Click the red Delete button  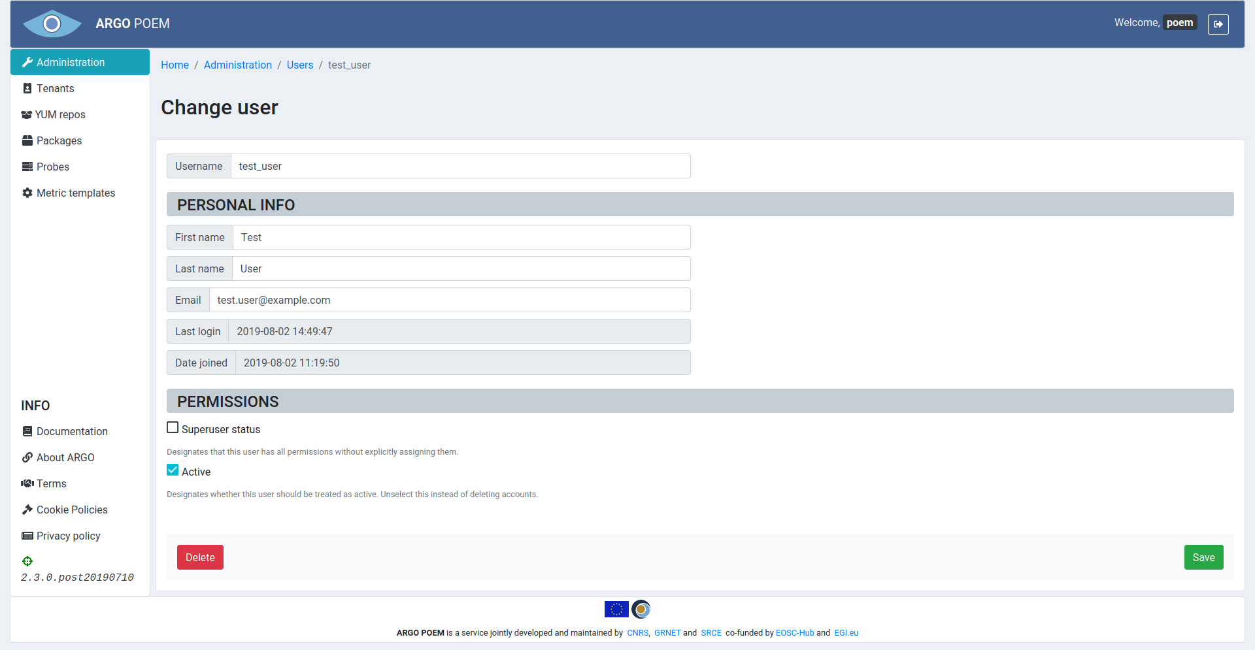(199, 557)
